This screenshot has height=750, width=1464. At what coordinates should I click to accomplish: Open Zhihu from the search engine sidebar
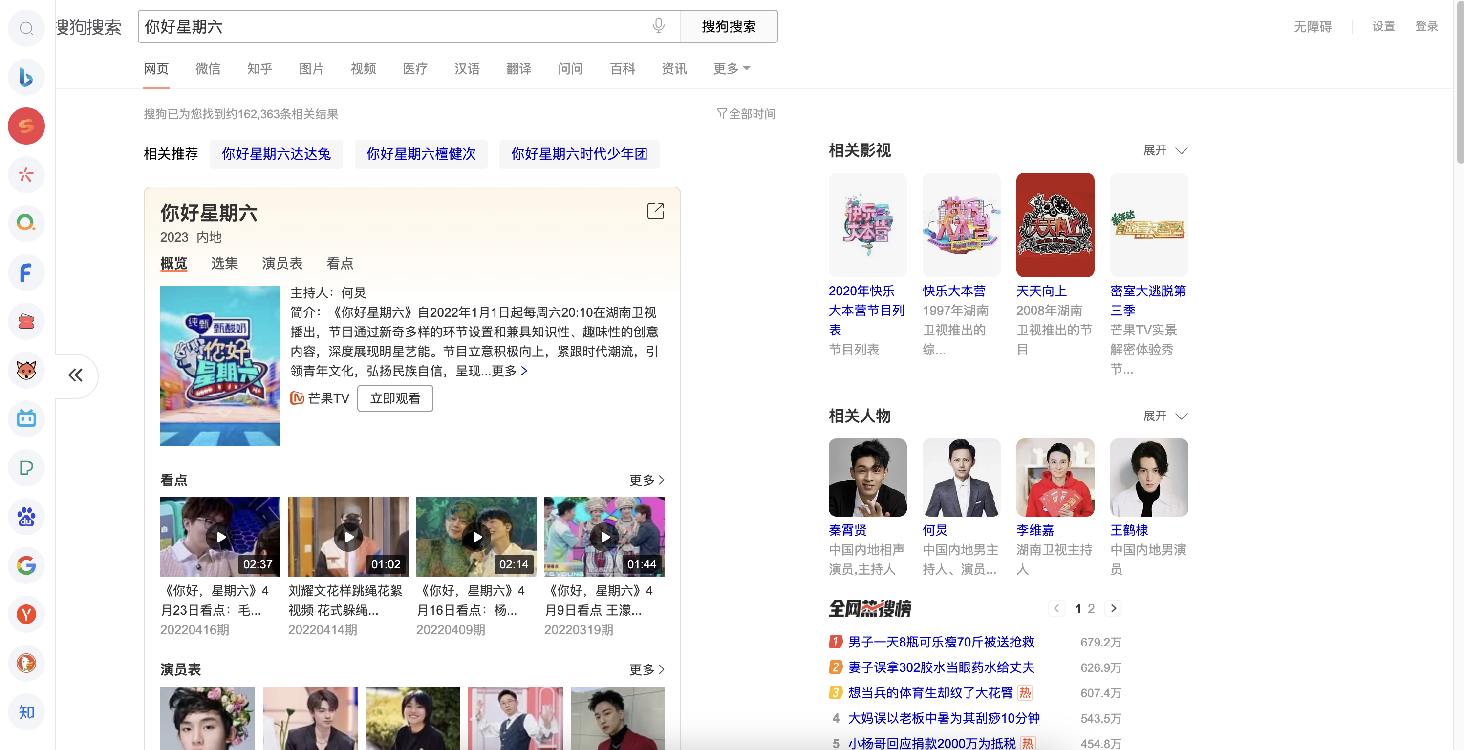26,712
